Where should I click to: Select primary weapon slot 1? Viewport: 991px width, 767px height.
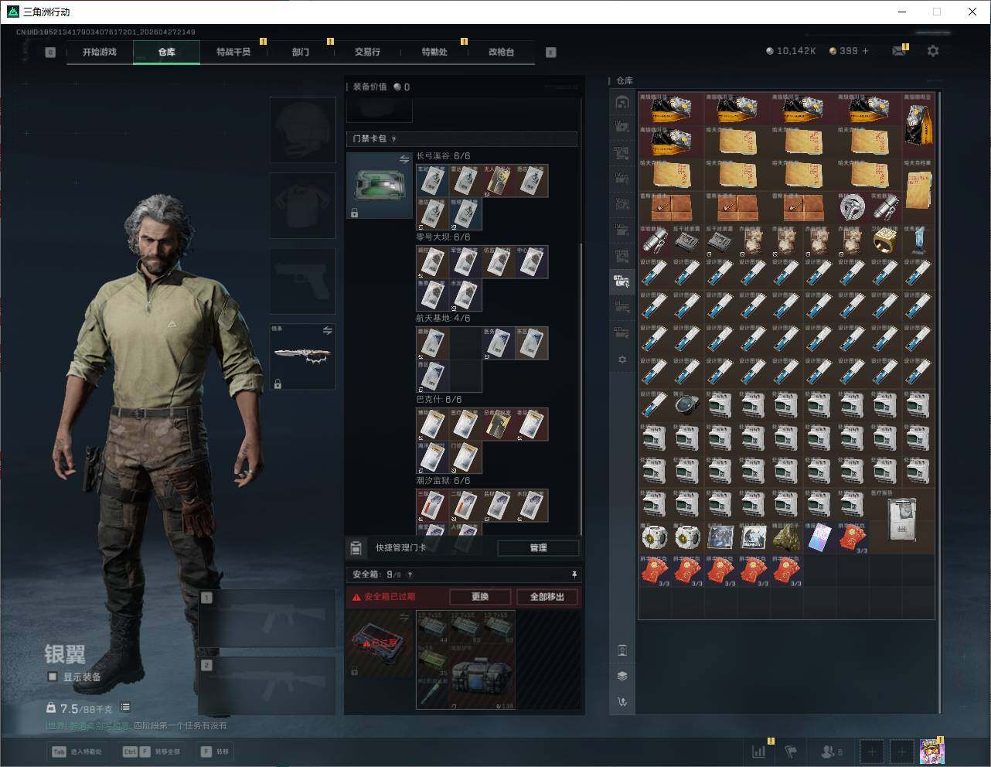[267, 619]
